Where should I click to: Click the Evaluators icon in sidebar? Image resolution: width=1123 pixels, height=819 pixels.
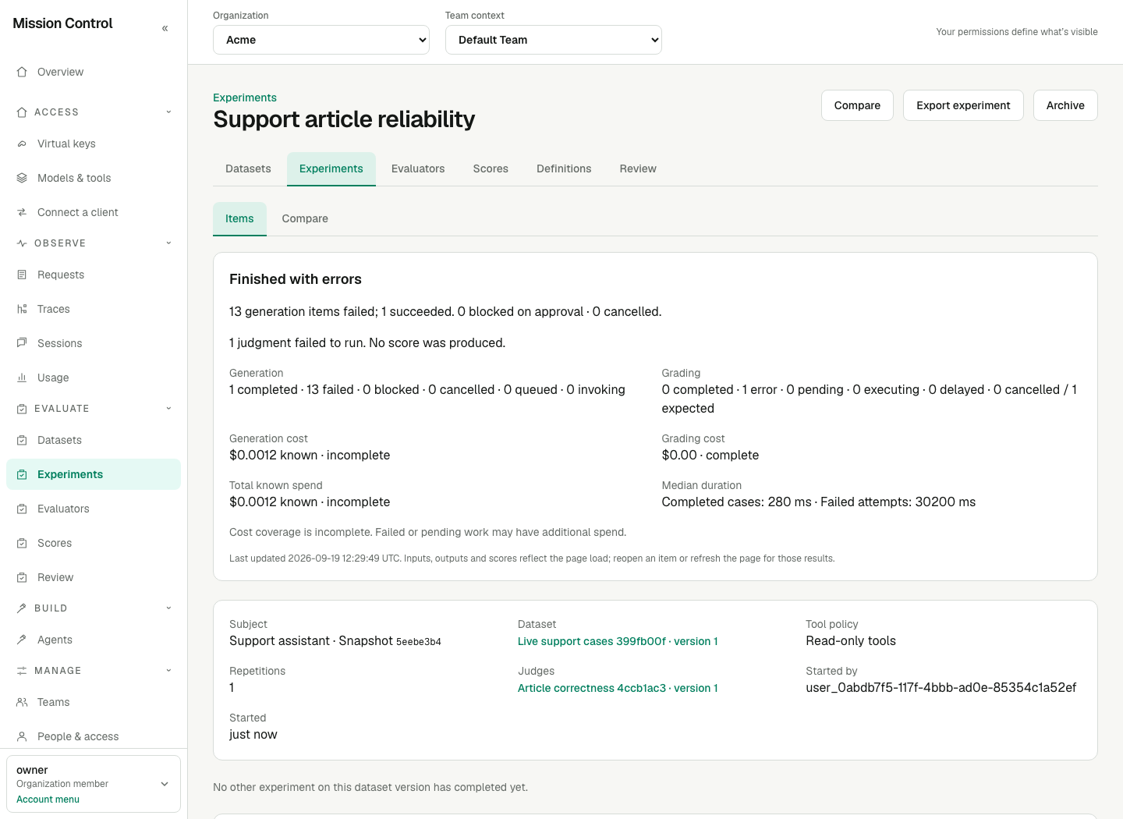click(22, 509)
